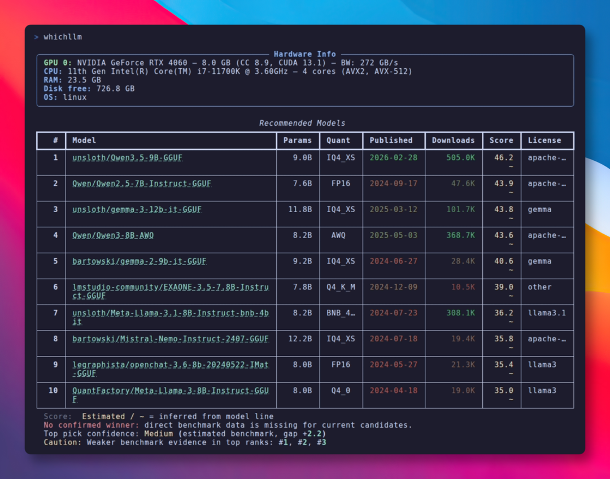Open bartowski/Mistral-Nemo-Instruct-2407-GGUF link

pyautogui.click(x=171, y=339)
